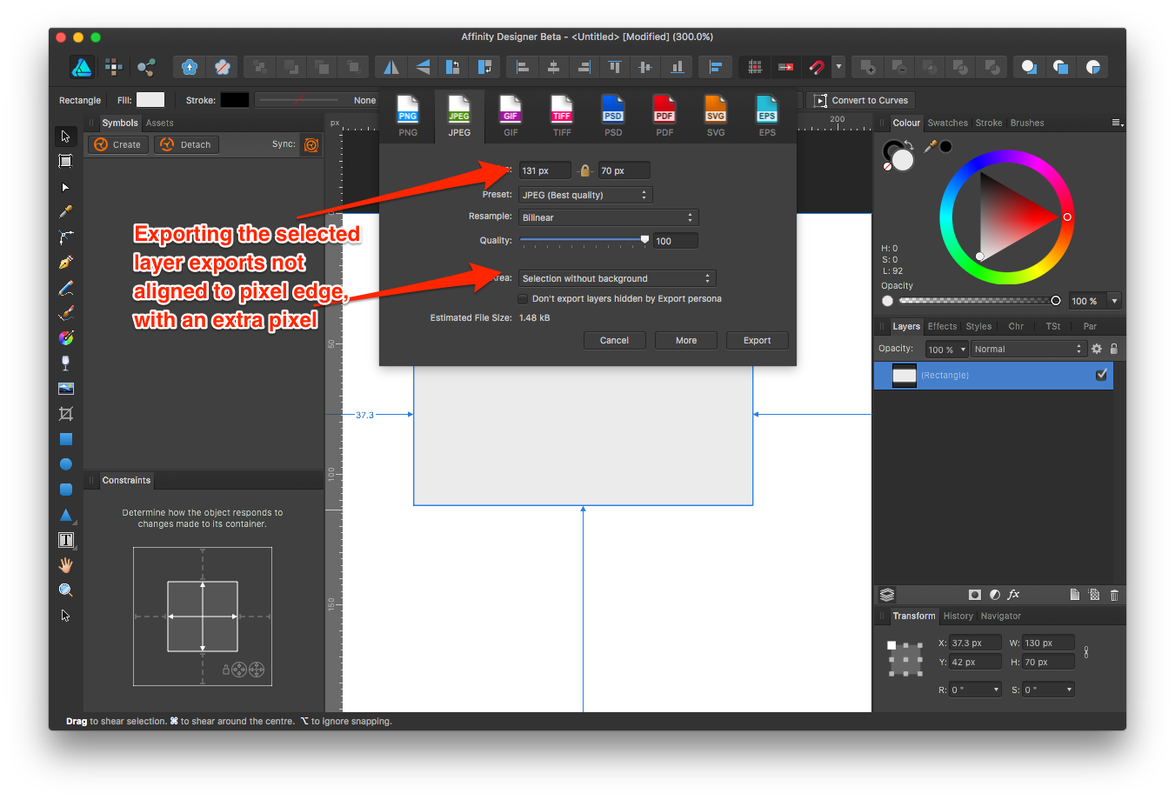Select the Ellipse shape tool
The height and width of the screenshot is (800, 1175).
click(x=65, y=464)
